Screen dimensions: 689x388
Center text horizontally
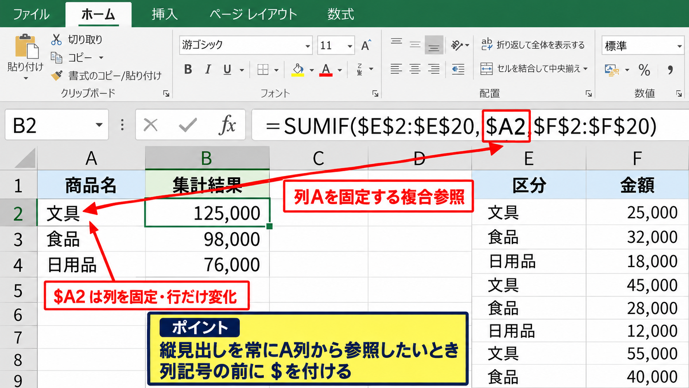pos(415,69)
